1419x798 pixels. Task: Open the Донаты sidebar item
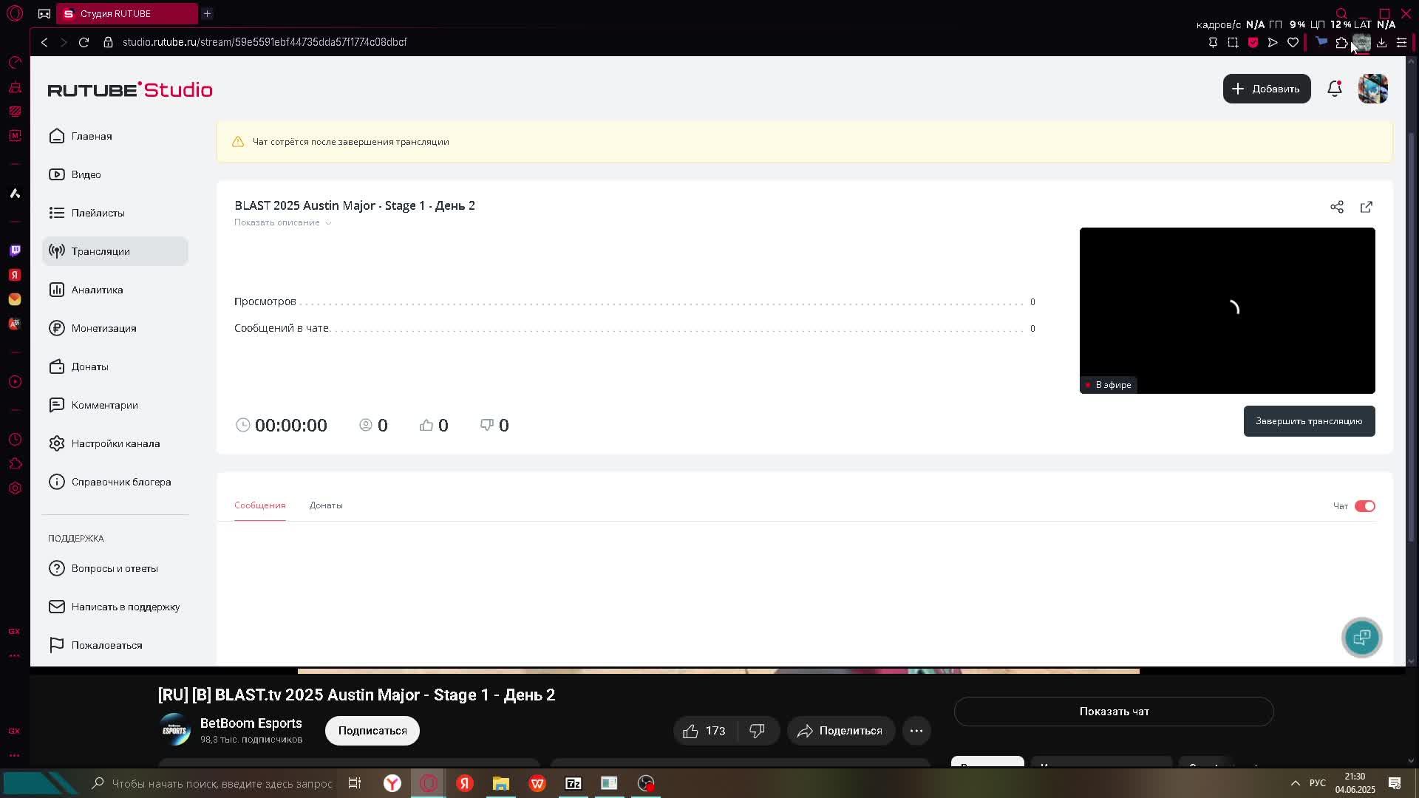[78, 366]
